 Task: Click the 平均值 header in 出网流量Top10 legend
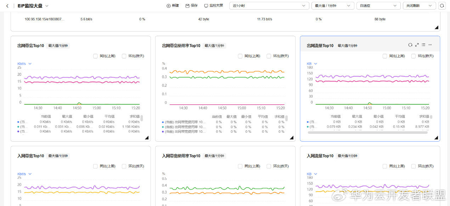click(400, 116)
